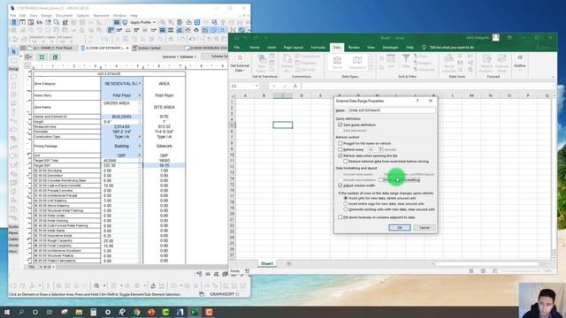This screenshot has width=566, height=318.
Task: Open Chrome from the taskbar
Action: (x=137, y=312)
